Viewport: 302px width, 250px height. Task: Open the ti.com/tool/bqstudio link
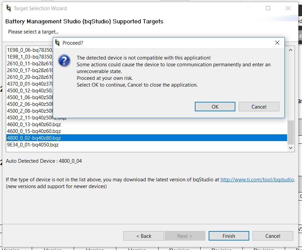click(x=257, y=180)
